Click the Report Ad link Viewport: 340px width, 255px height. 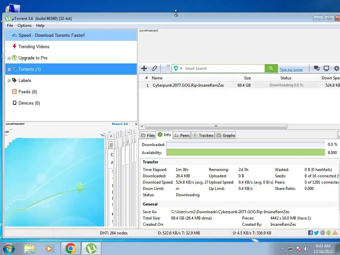pos(120,124)
